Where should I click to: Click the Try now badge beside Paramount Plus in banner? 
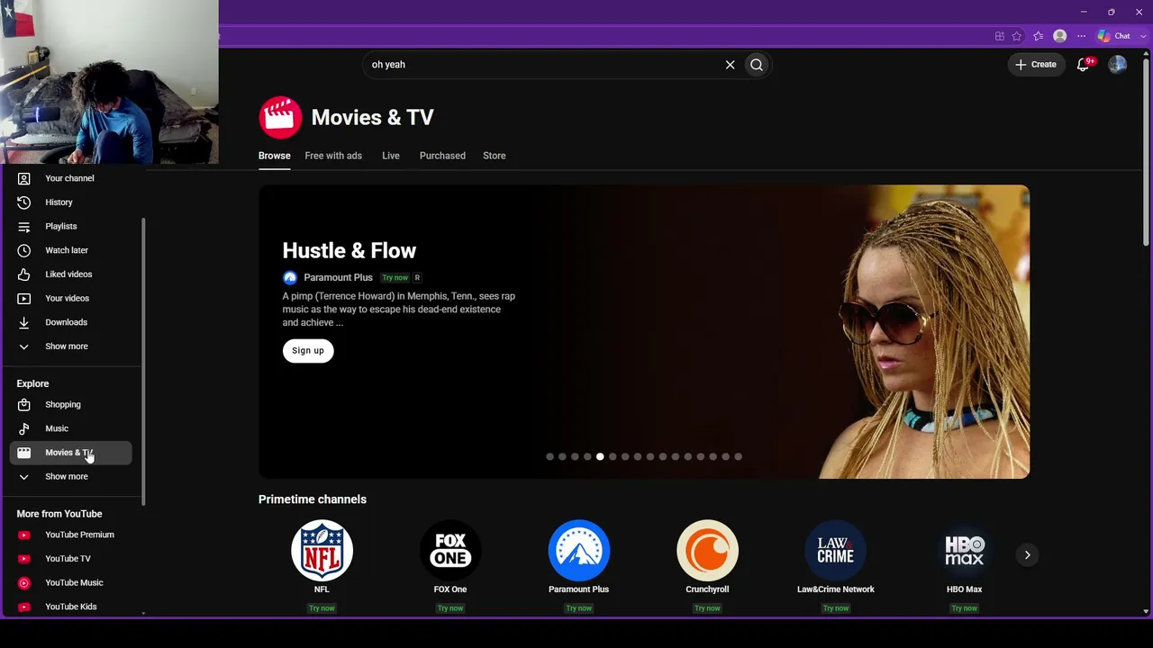pos(395,278)
